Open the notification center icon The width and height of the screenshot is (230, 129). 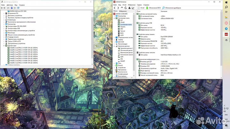pyautogui.click(x=226, y=125)
